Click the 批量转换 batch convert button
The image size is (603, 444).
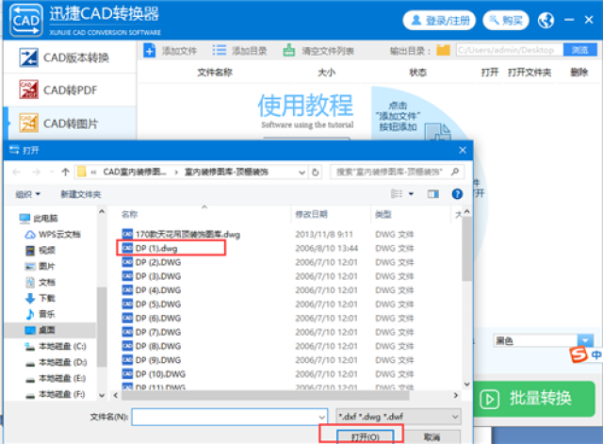coord(534,399)
